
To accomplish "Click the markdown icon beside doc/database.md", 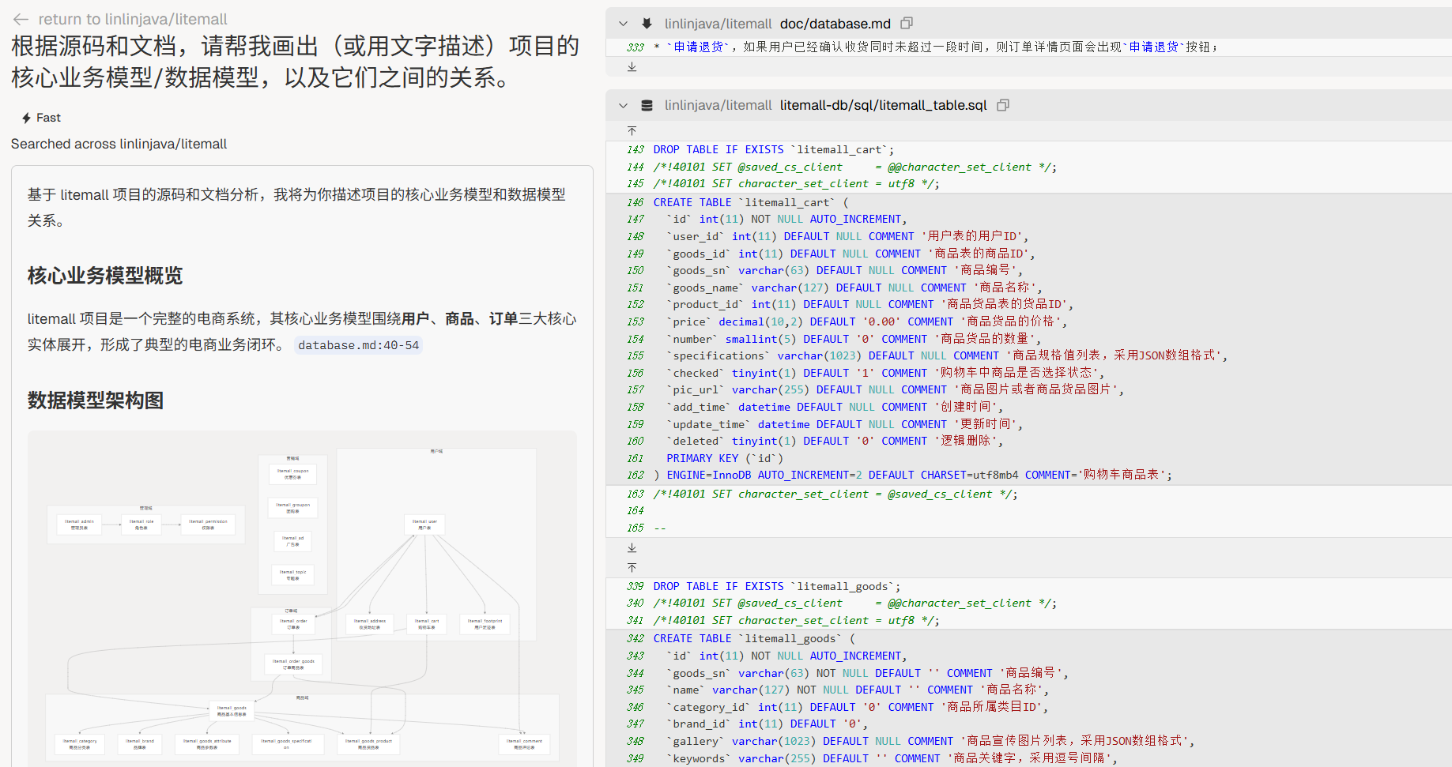I will point(647,24).
